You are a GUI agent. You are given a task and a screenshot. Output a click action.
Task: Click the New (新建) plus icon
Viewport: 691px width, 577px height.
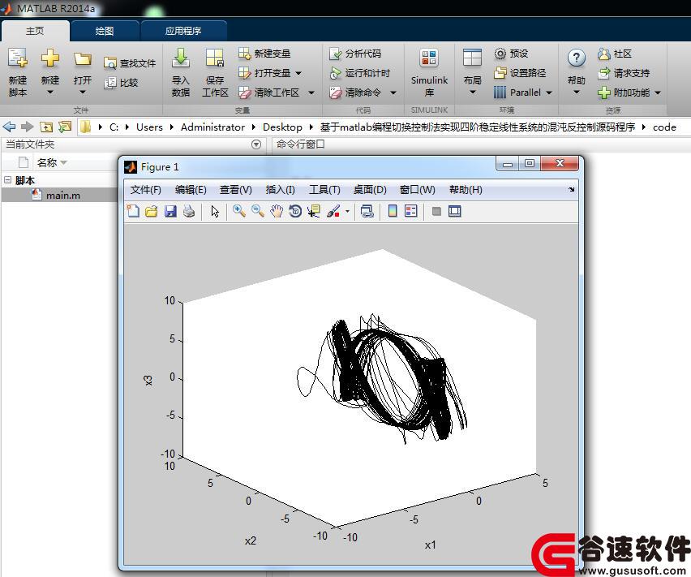pyautogui.click(x=49, y=58)
